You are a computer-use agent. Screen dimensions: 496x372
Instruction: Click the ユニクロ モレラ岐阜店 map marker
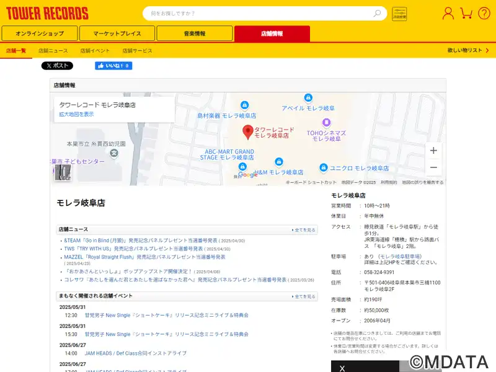323,167
